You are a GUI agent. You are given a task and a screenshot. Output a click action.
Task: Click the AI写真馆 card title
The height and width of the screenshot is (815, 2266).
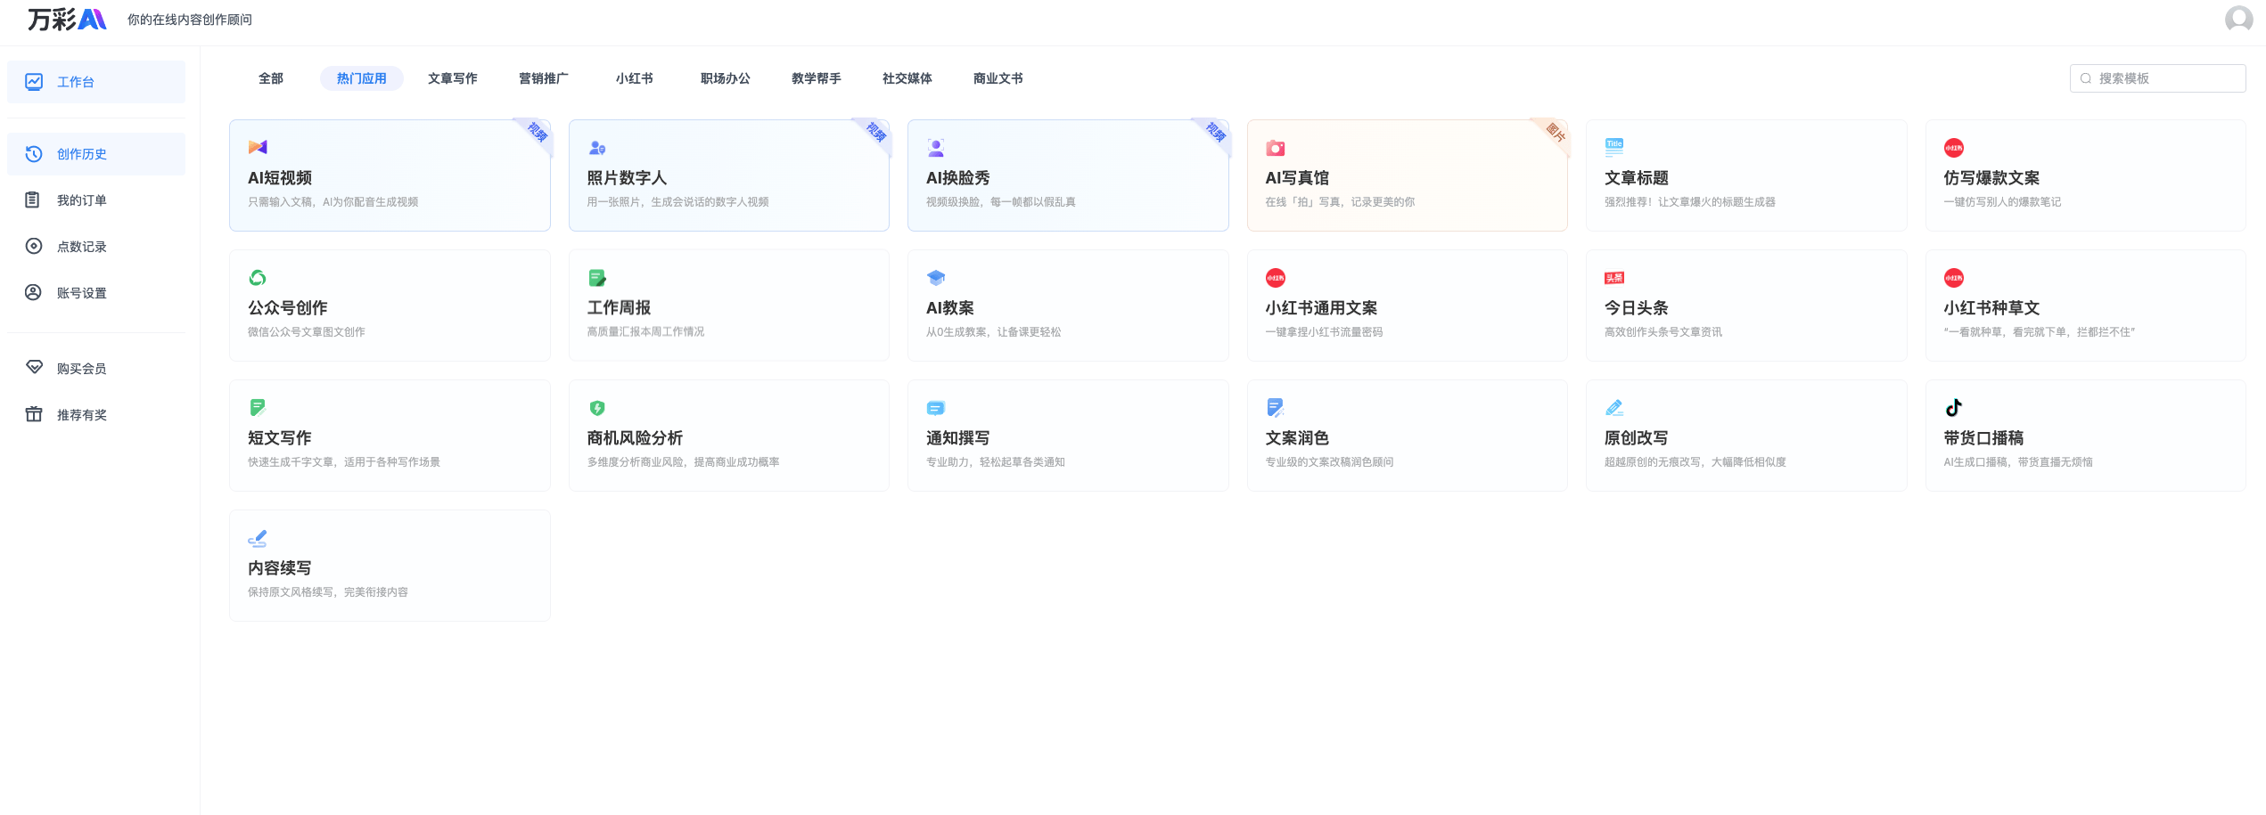(1297, 178)
